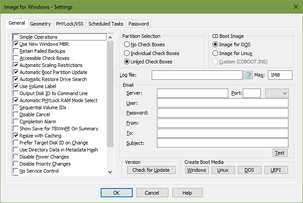Click the email Password field
This screenshot has height=203, width=303.
pyautogui.click(x=223, y=113)
